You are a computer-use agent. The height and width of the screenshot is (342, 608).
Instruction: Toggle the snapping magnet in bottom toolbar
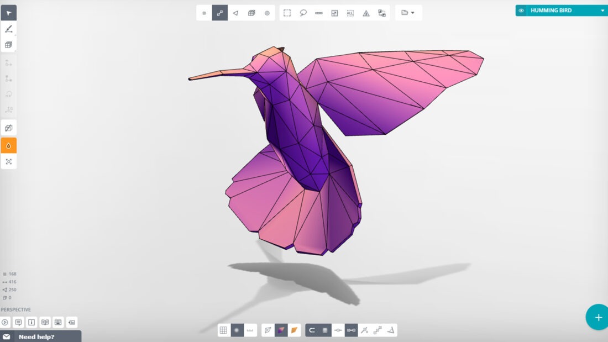click(311, 330)
